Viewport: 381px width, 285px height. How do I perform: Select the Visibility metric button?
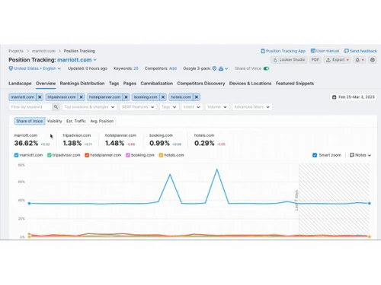pyautogui.click(x=55, y=121)
